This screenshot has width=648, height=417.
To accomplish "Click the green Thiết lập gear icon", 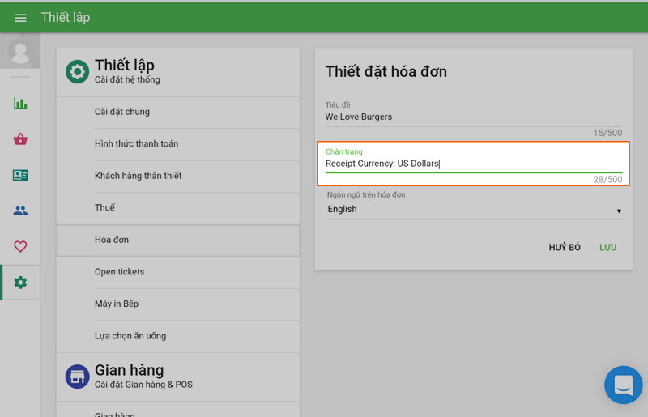I will 77,71.
